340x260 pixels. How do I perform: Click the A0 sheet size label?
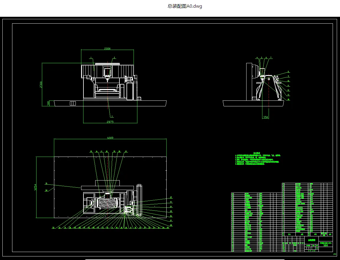coord(335,254)
